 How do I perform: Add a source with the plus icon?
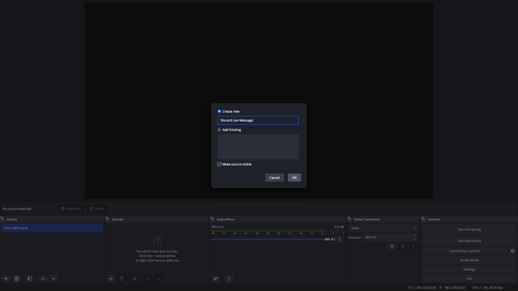click(x=111, y=279)
